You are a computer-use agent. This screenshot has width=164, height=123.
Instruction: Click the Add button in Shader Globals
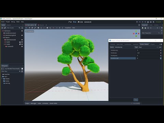[x=160, y=47]
